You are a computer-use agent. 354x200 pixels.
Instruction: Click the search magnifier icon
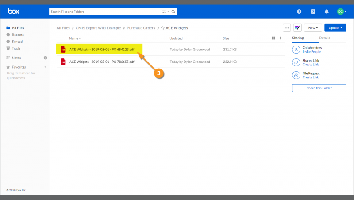click(x=173, y=12)
